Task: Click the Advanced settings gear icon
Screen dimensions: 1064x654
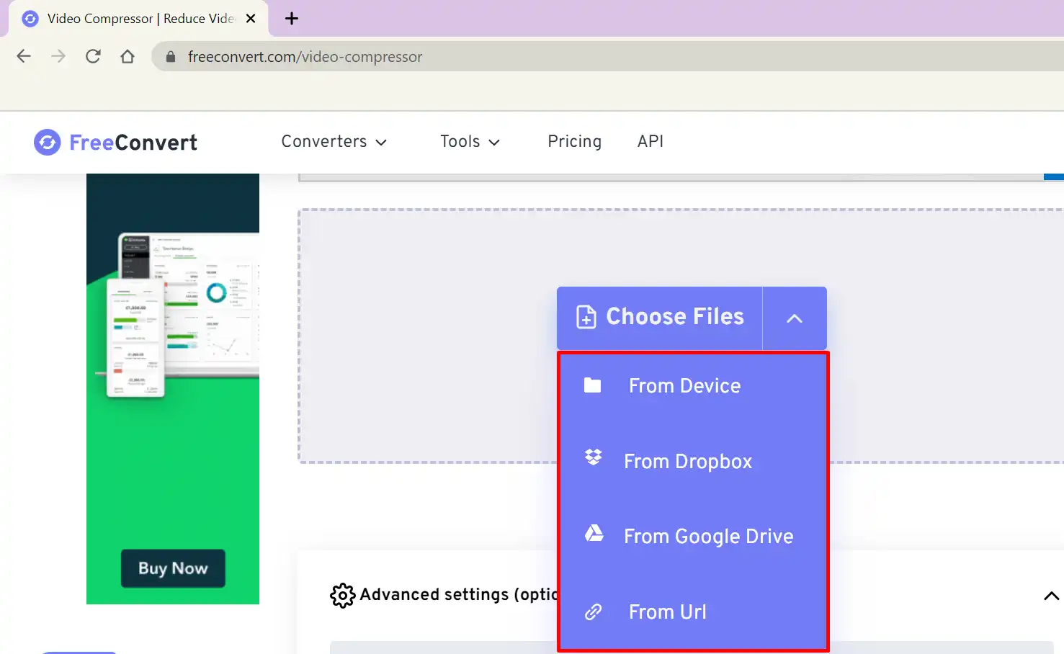Action: coord(343,596)
